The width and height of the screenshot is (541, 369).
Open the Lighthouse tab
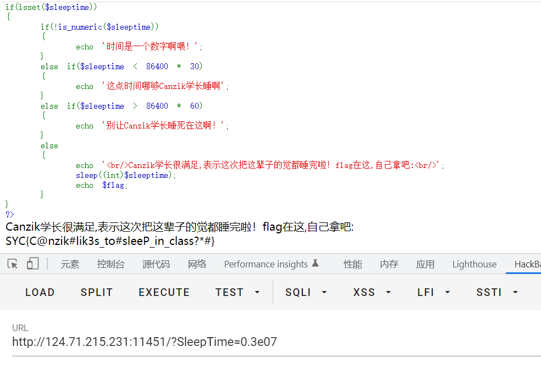(474, 264)
